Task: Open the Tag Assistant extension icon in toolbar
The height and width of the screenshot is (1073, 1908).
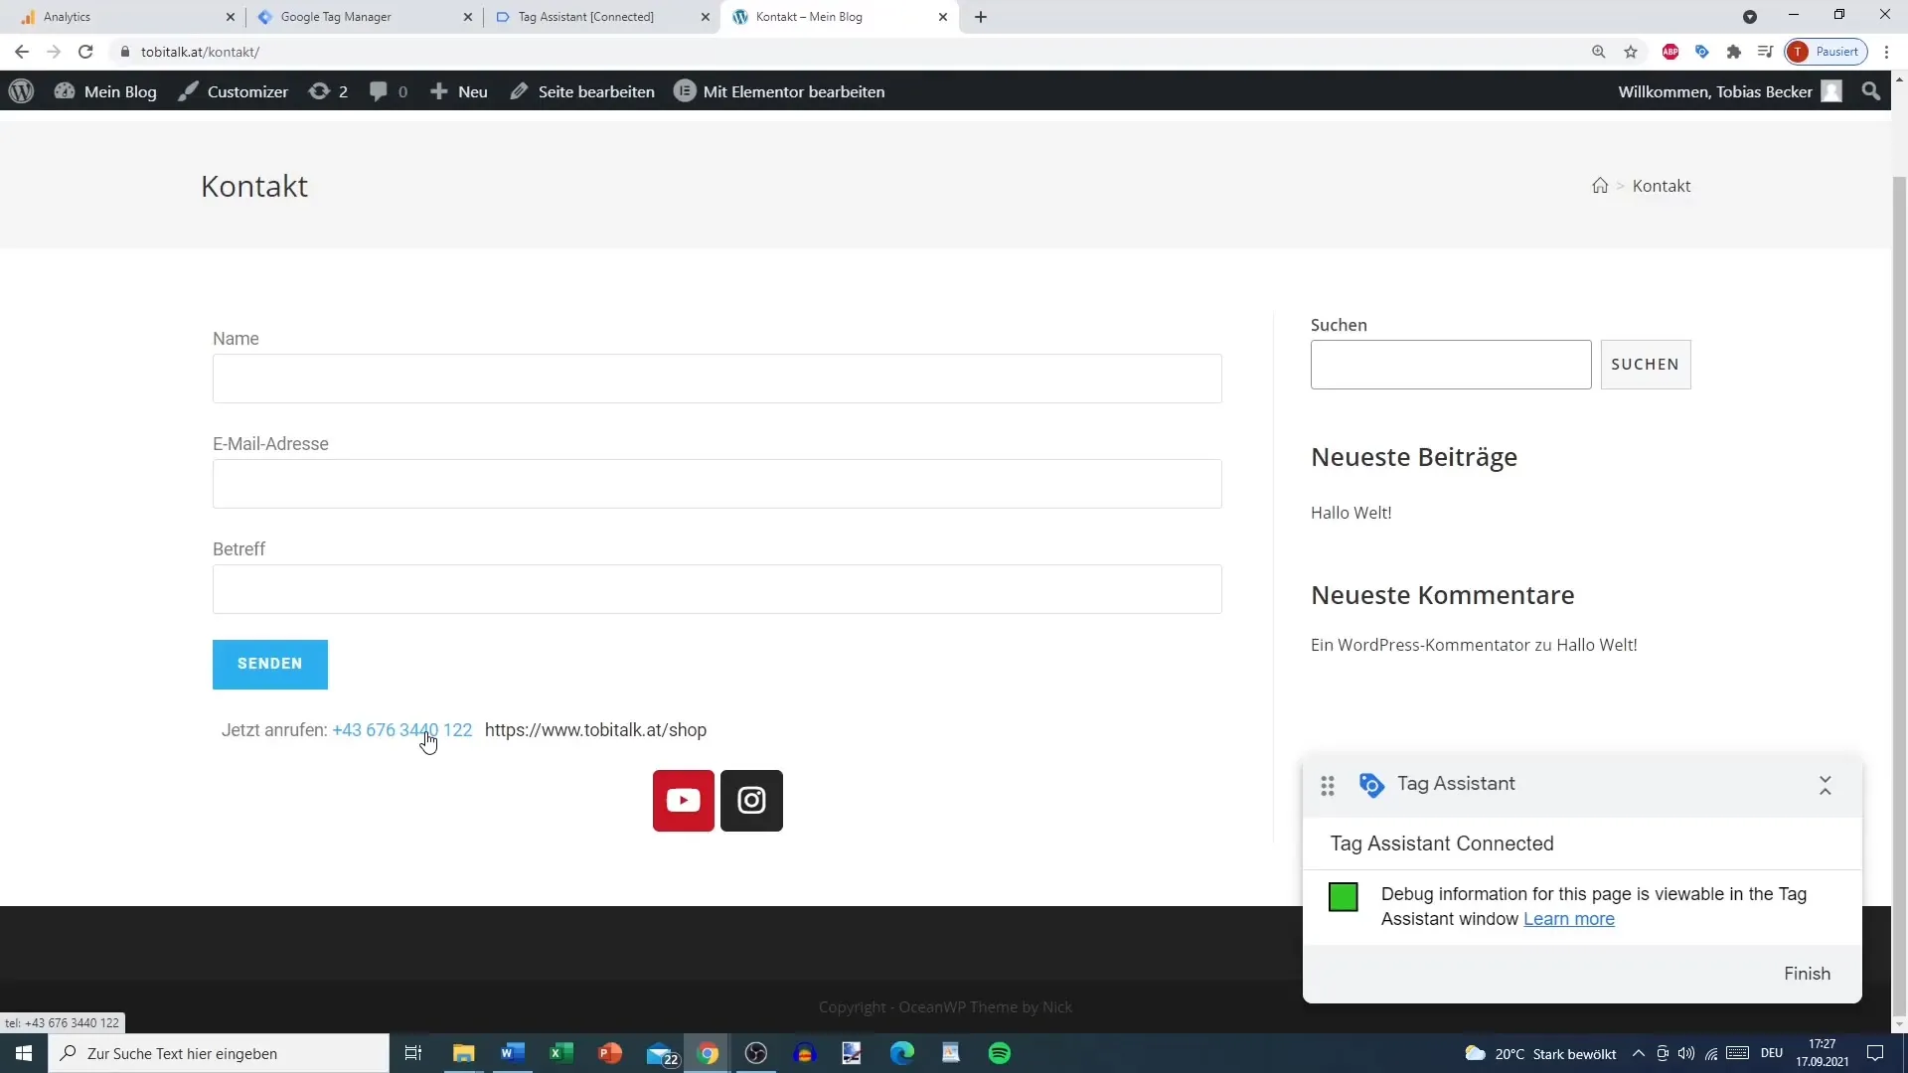Action: pos(1702,52)
